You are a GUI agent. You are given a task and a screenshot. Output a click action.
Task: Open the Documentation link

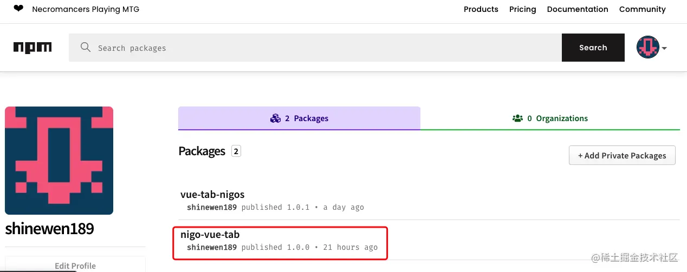578,9
